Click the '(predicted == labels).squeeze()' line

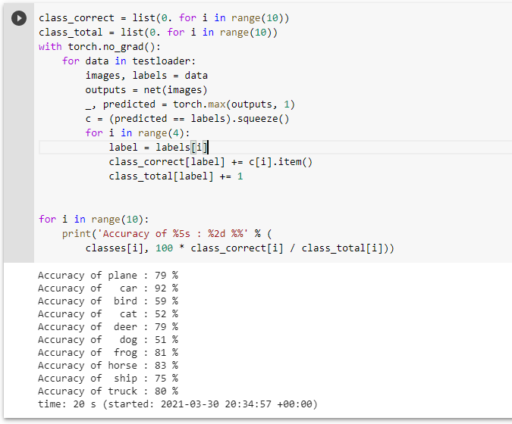coord(187,119)
